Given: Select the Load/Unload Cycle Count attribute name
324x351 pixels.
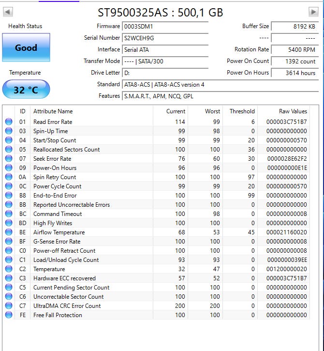Looking at the screenshot, I should click(x=66, y=260).
